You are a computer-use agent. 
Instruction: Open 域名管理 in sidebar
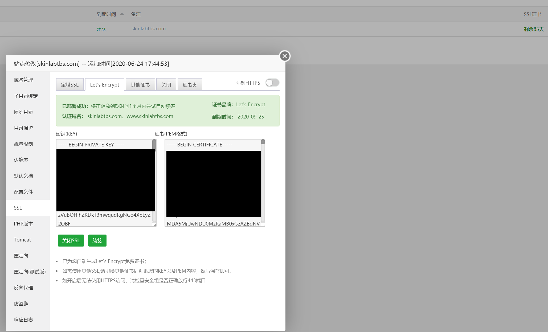click(x=28, y=80)
